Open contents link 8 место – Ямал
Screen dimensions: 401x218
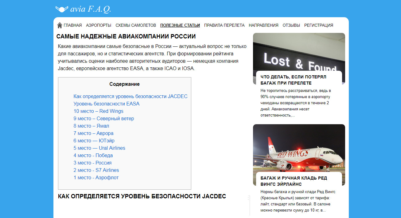(91, 126)
